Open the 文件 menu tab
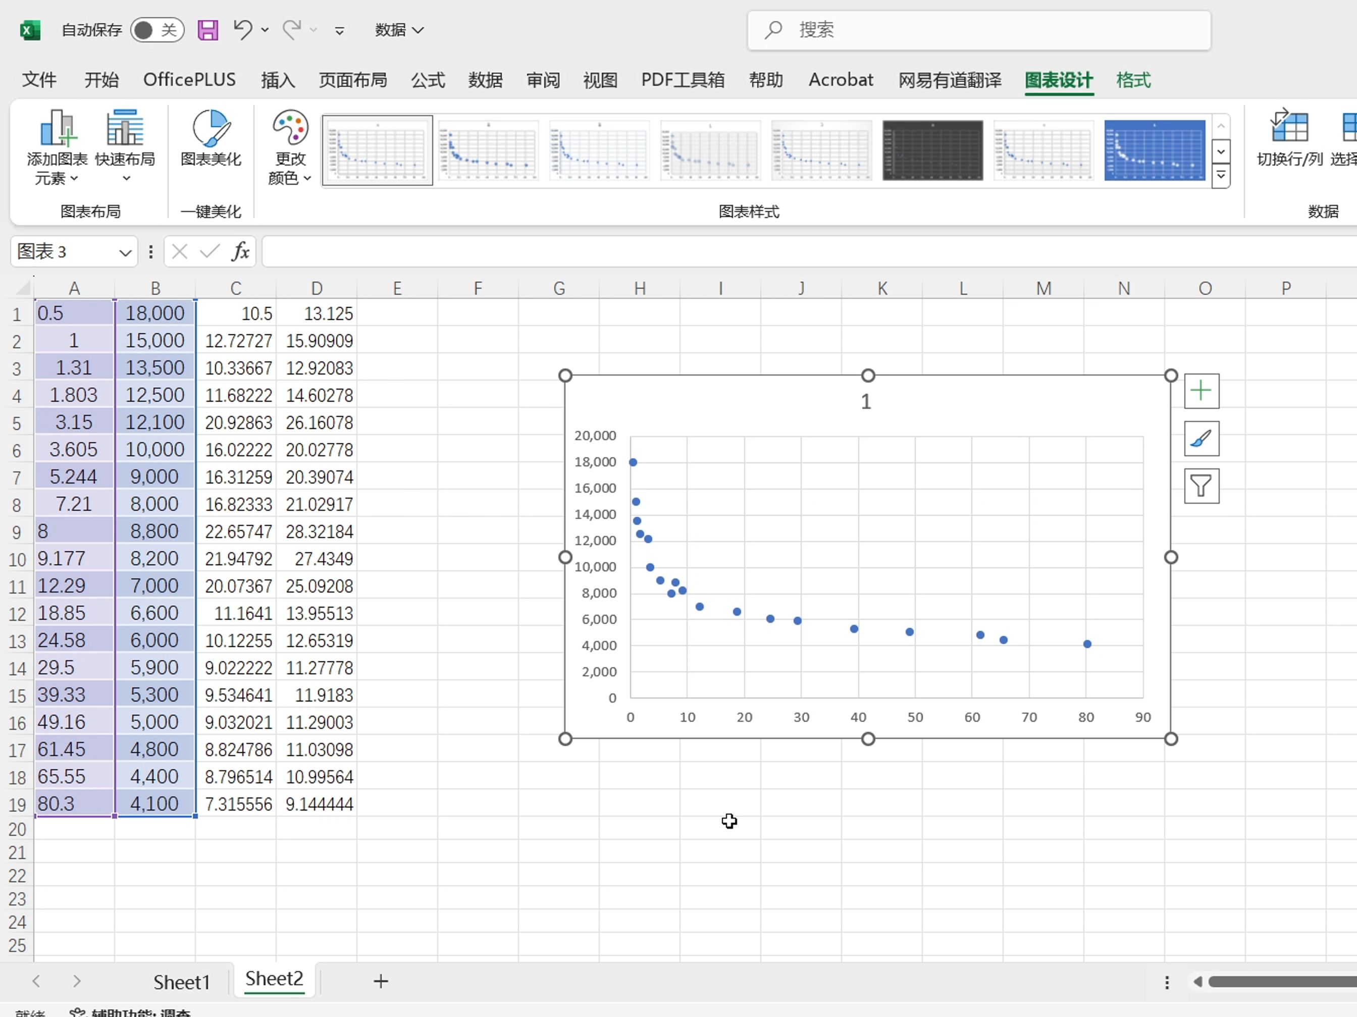Screen dimensions: 1357x1017 [x=39, y=80]
